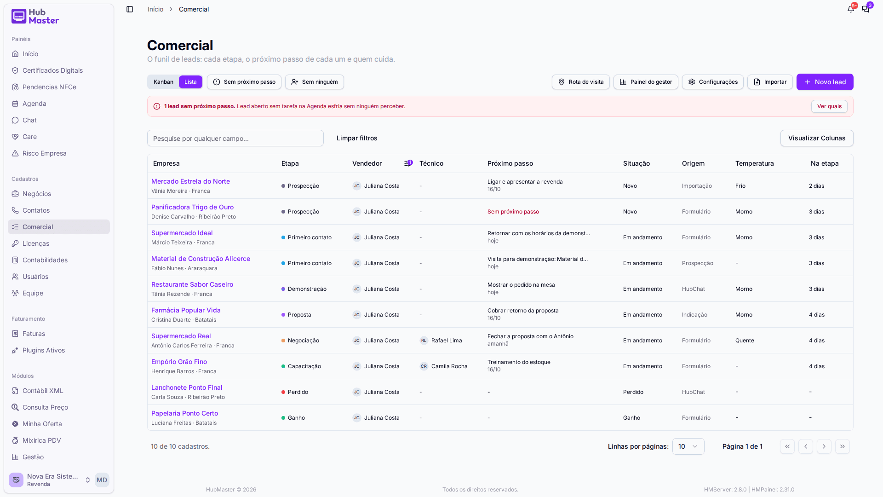
Task: Click the Novo lead button
Action: (825, 82)
